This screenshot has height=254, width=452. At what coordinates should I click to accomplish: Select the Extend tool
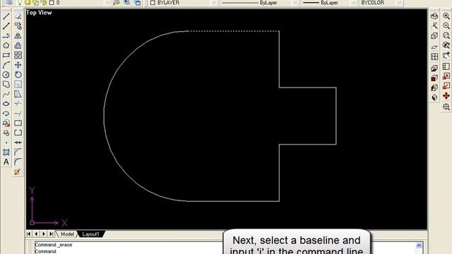pos(18,114)
